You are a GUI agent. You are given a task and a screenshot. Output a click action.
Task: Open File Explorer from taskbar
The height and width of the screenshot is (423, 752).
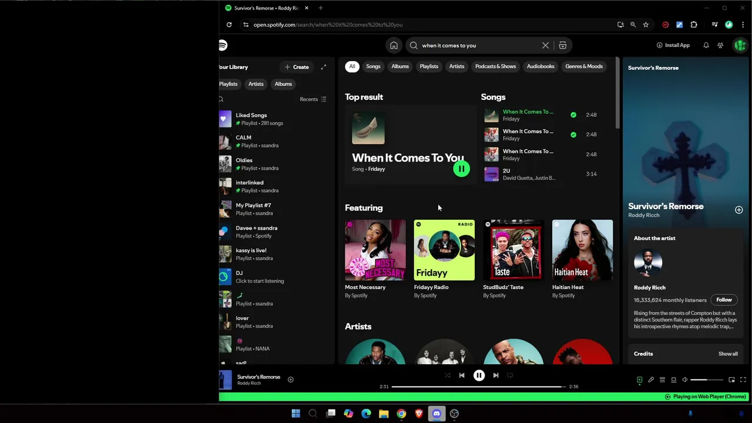[384, 414]
